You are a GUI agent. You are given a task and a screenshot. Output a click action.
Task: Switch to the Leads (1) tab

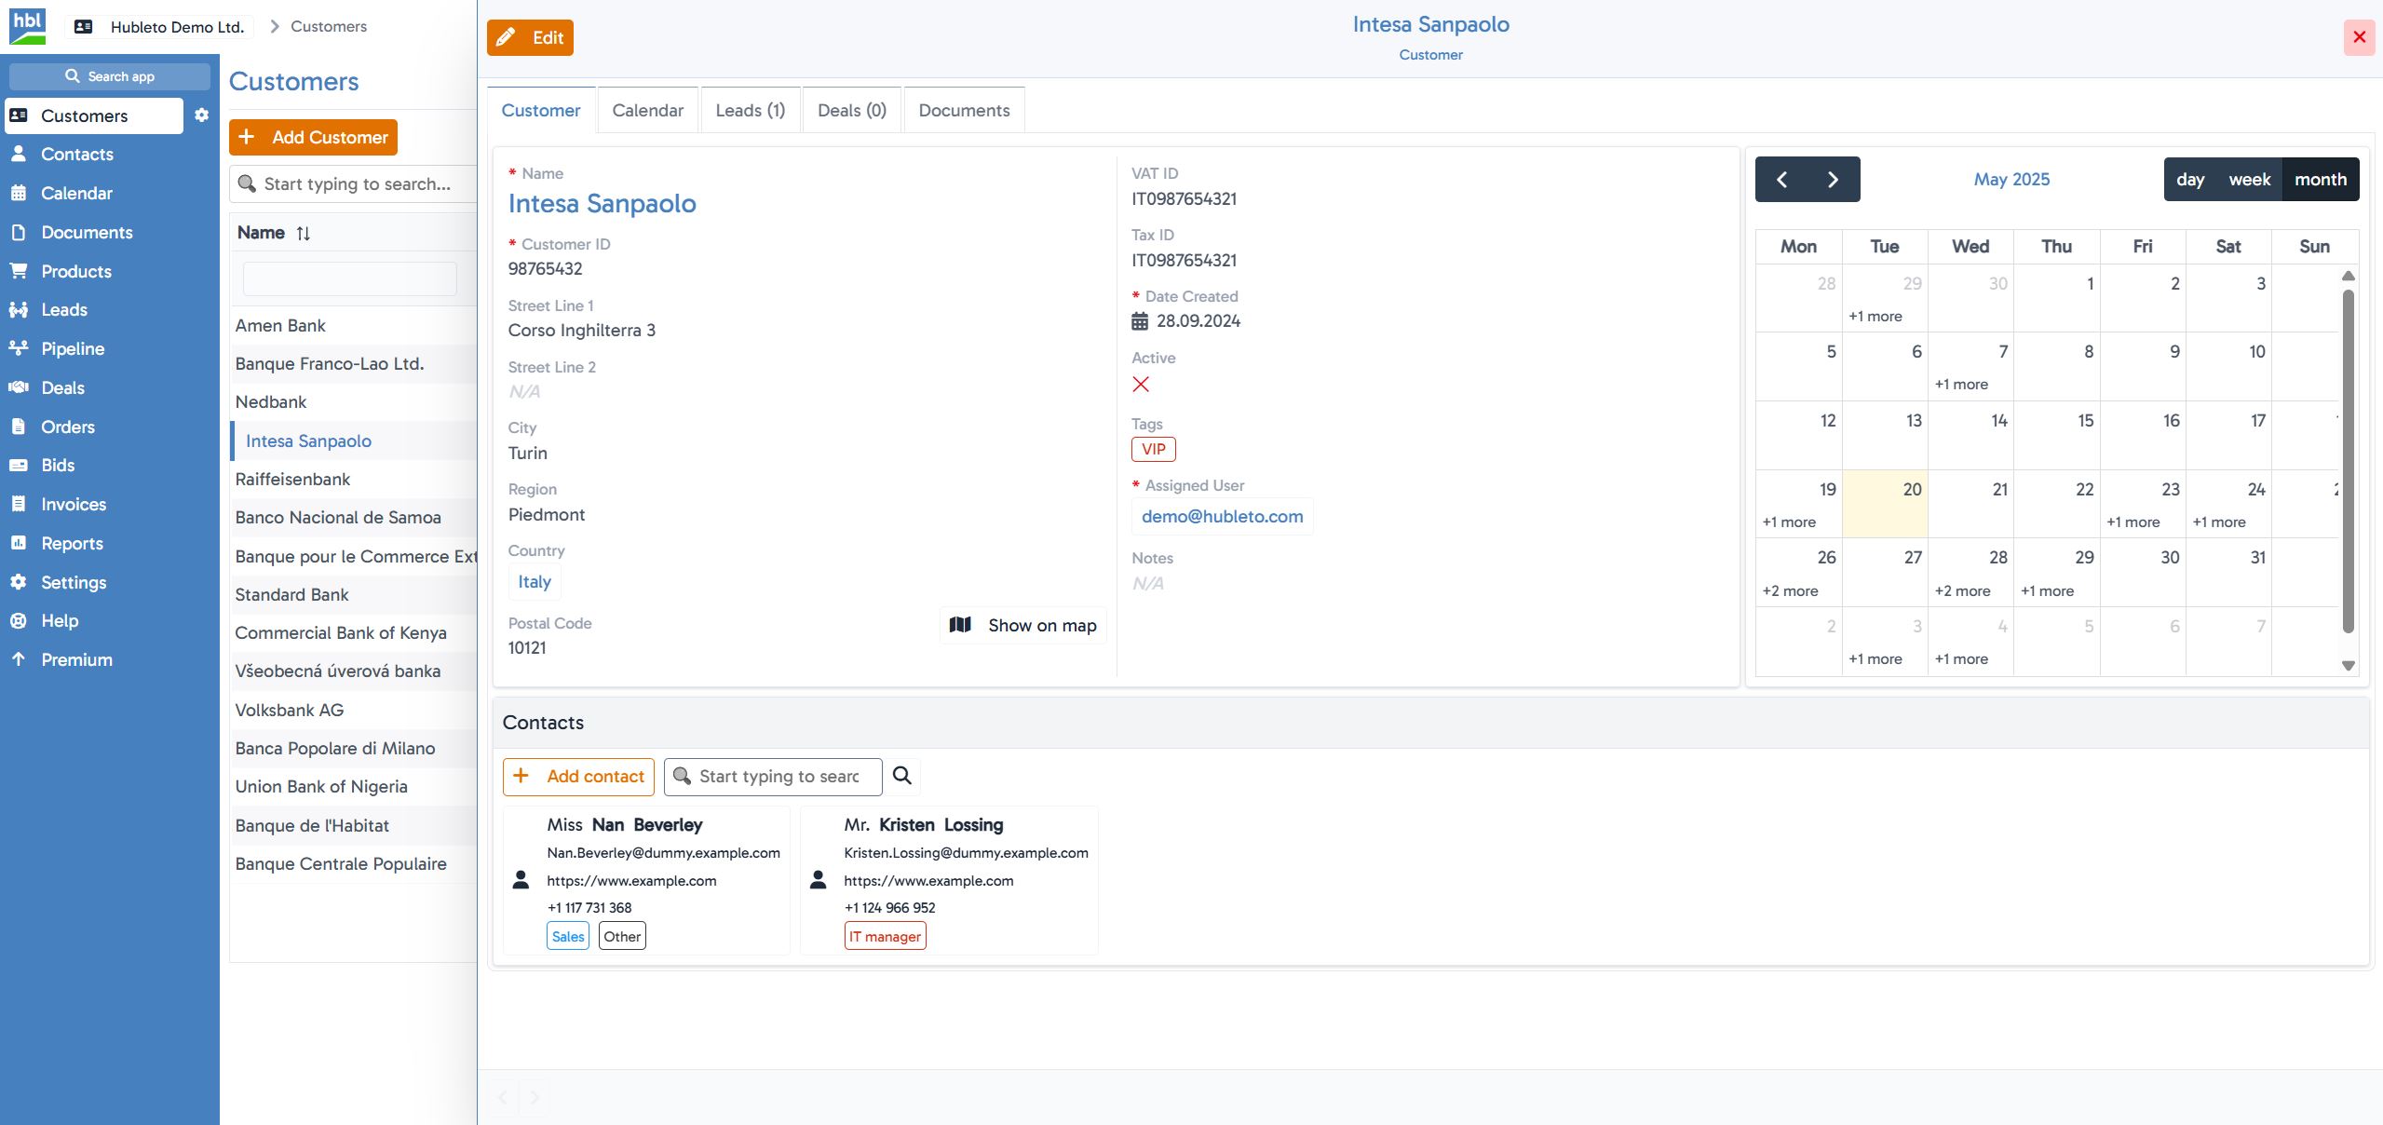749,109
